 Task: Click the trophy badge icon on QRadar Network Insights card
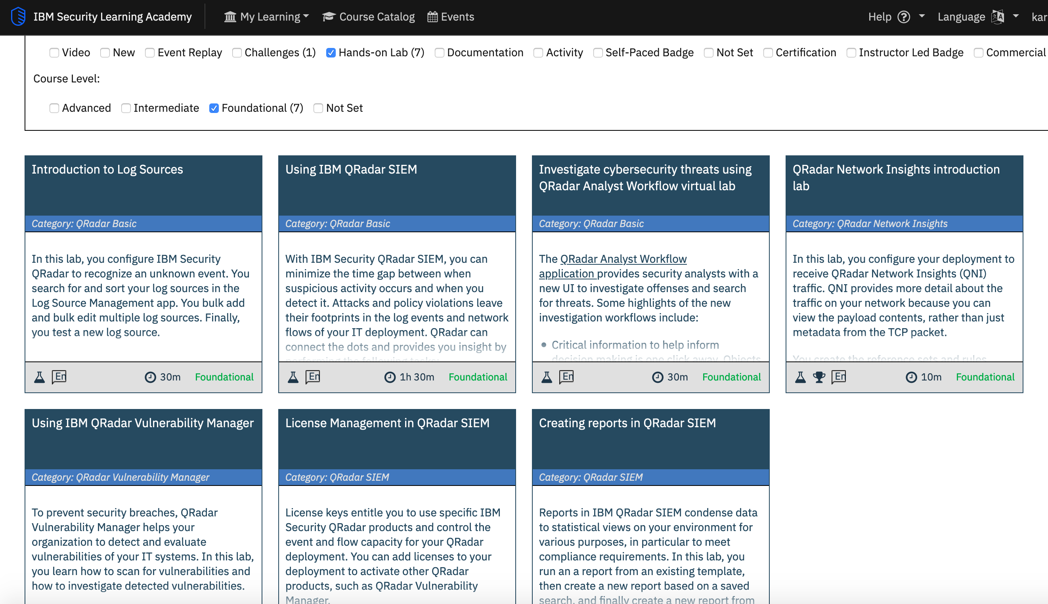point(819,377)
